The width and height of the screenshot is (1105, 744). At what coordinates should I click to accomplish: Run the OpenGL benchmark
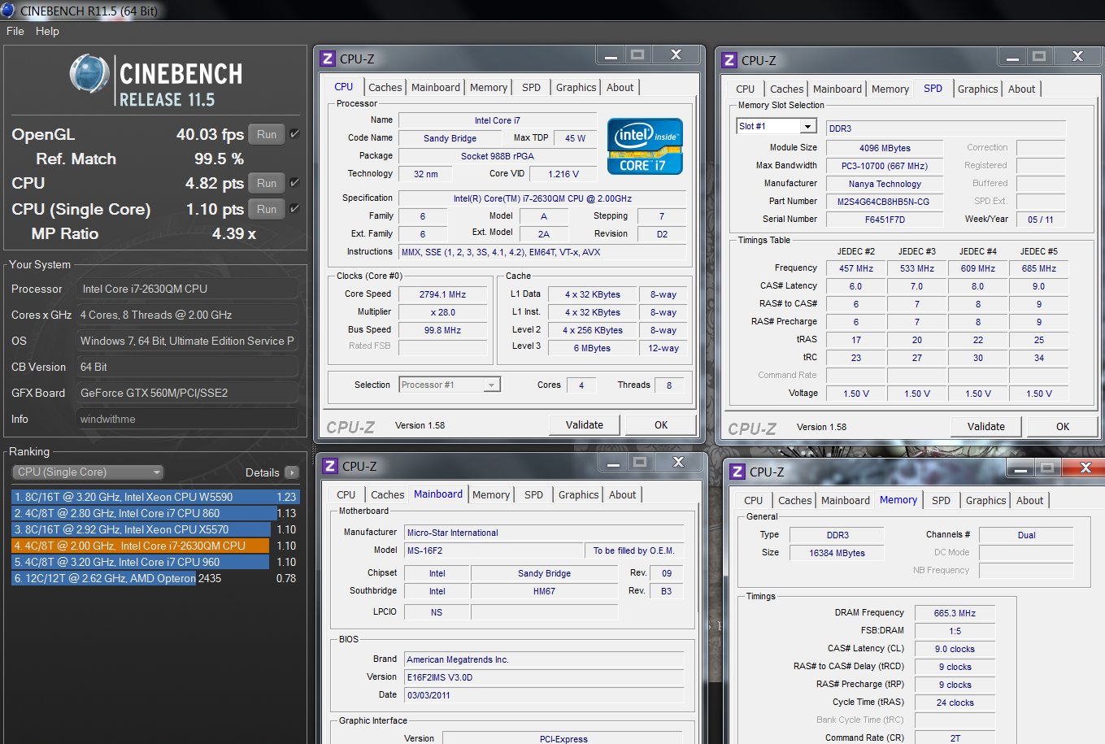click(267, 134)
